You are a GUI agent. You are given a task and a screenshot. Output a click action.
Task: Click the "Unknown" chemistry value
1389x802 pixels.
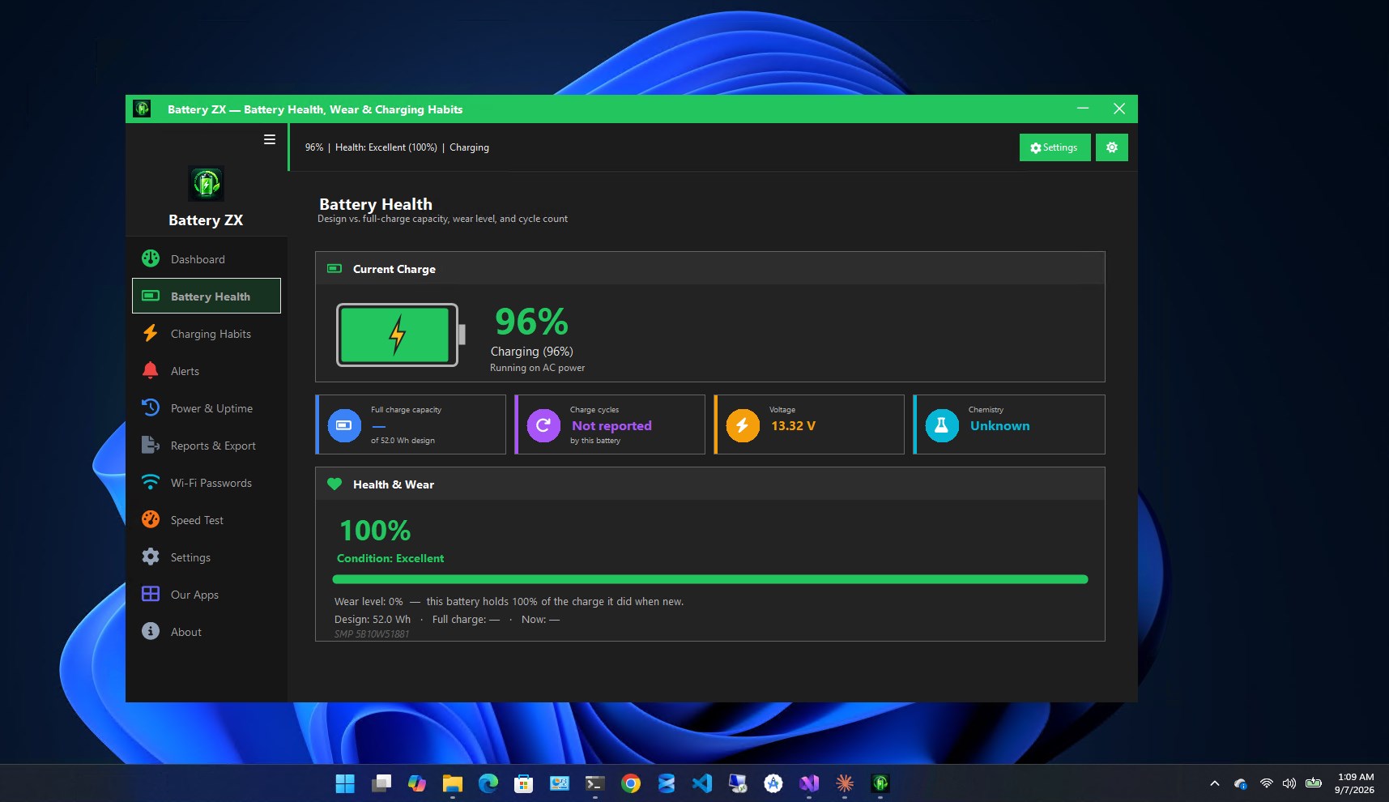(1000, 425)
